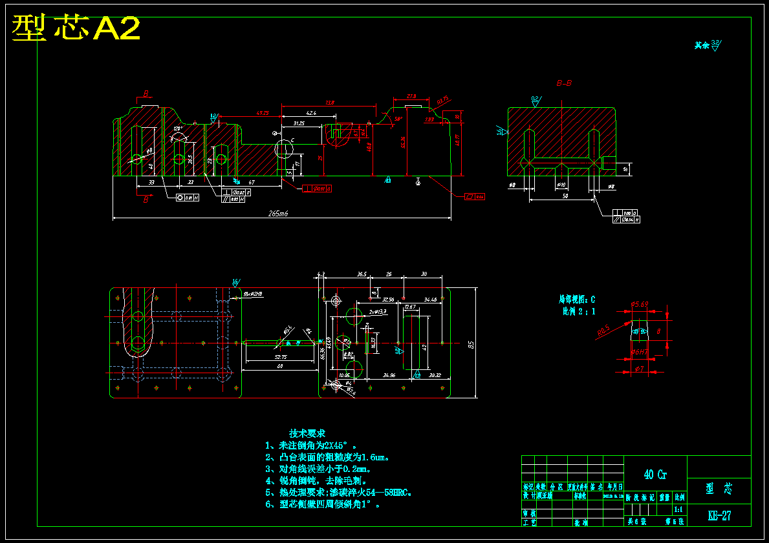The height and width of the screenshot is (543, 769).
Task: Select the "R0.5" radius annotation
Action: point(603,331)
